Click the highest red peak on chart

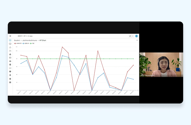tap(62, 47)
